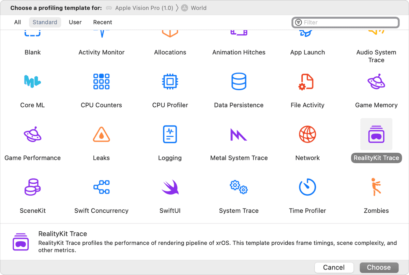Image resolution: width=409 pixels, height=275 pixels.
Task: Select the RealityKit Trace headset icon
Action: click(376, 134)
